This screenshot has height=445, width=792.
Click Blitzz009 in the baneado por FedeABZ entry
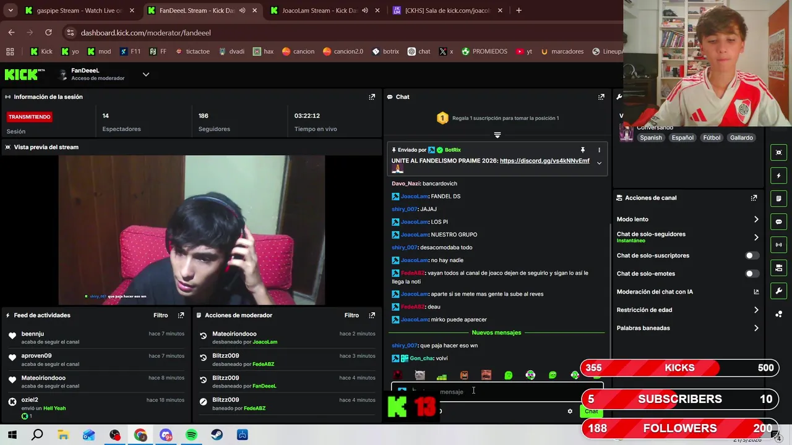(225, 400)
